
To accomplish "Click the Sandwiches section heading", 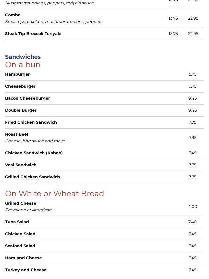I will click(23, 57).
